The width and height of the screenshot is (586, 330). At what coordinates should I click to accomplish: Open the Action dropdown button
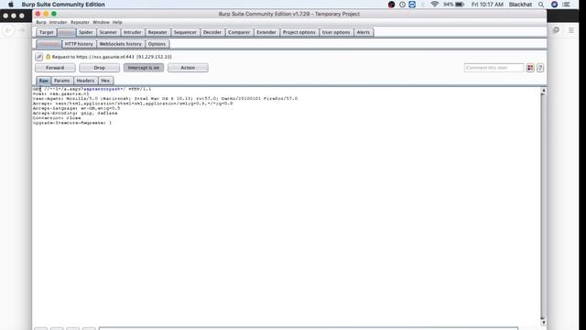coord(188,68)
